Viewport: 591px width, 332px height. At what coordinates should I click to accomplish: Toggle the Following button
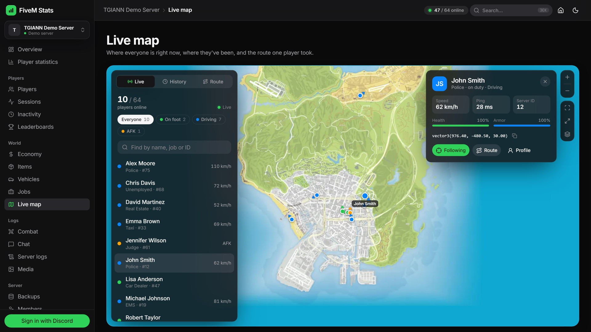[x=451, y=150]
